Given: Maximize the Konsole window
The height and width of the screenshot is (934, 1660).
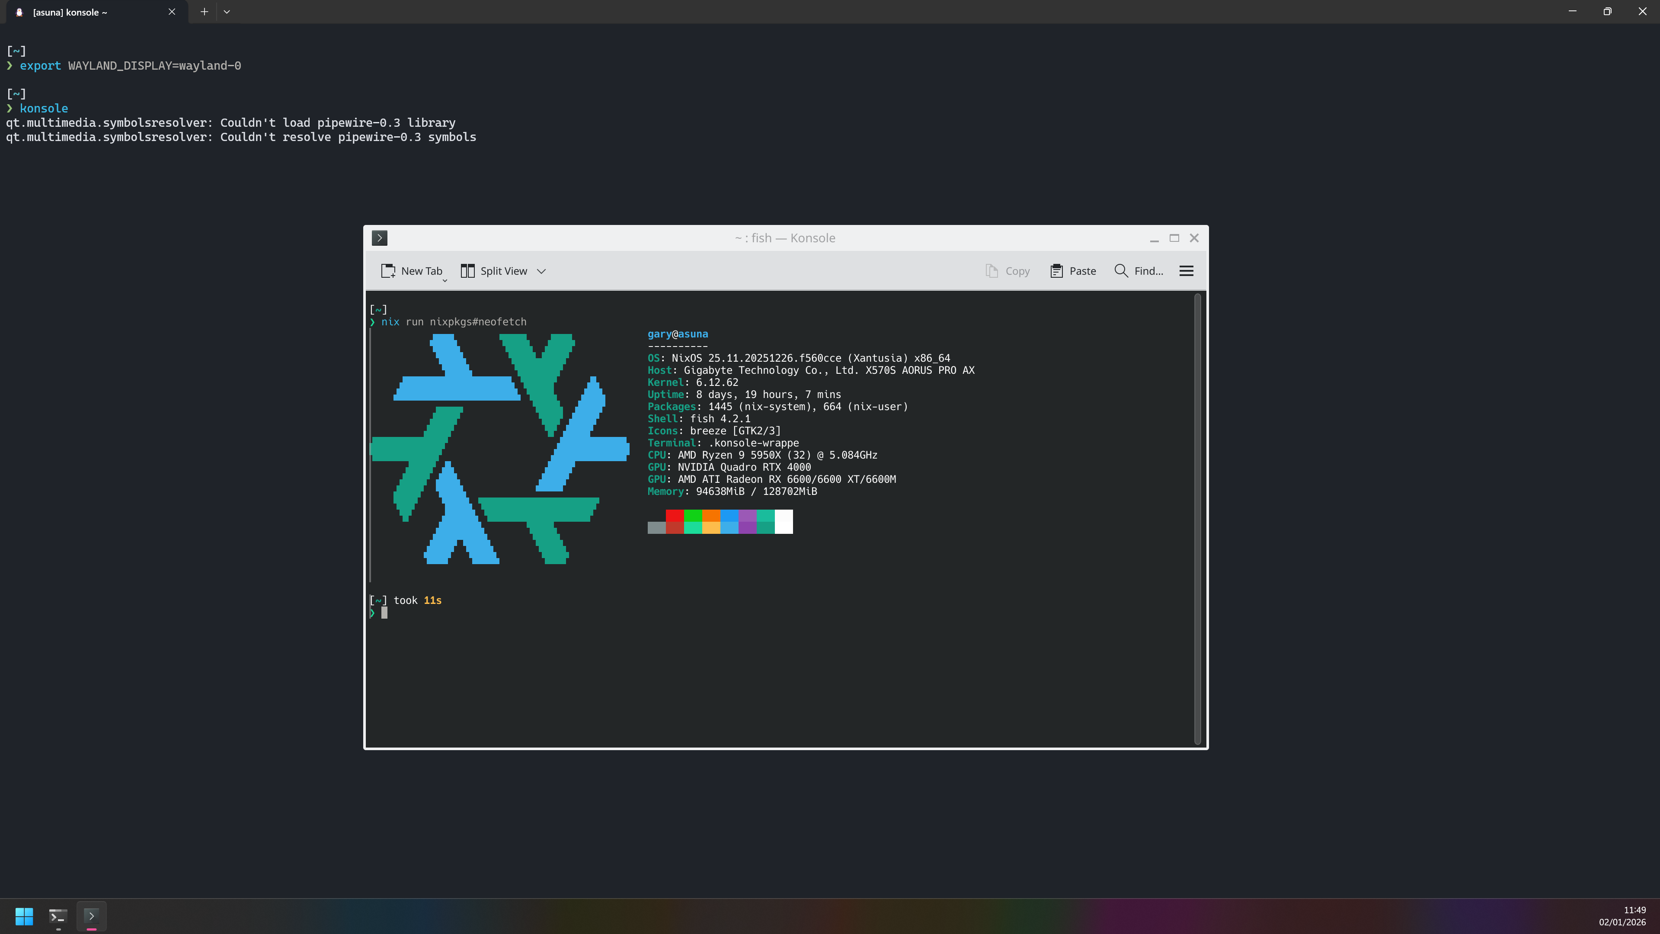Looking at the screenshot, I should pyautogui.click(x=1174, y=238).
